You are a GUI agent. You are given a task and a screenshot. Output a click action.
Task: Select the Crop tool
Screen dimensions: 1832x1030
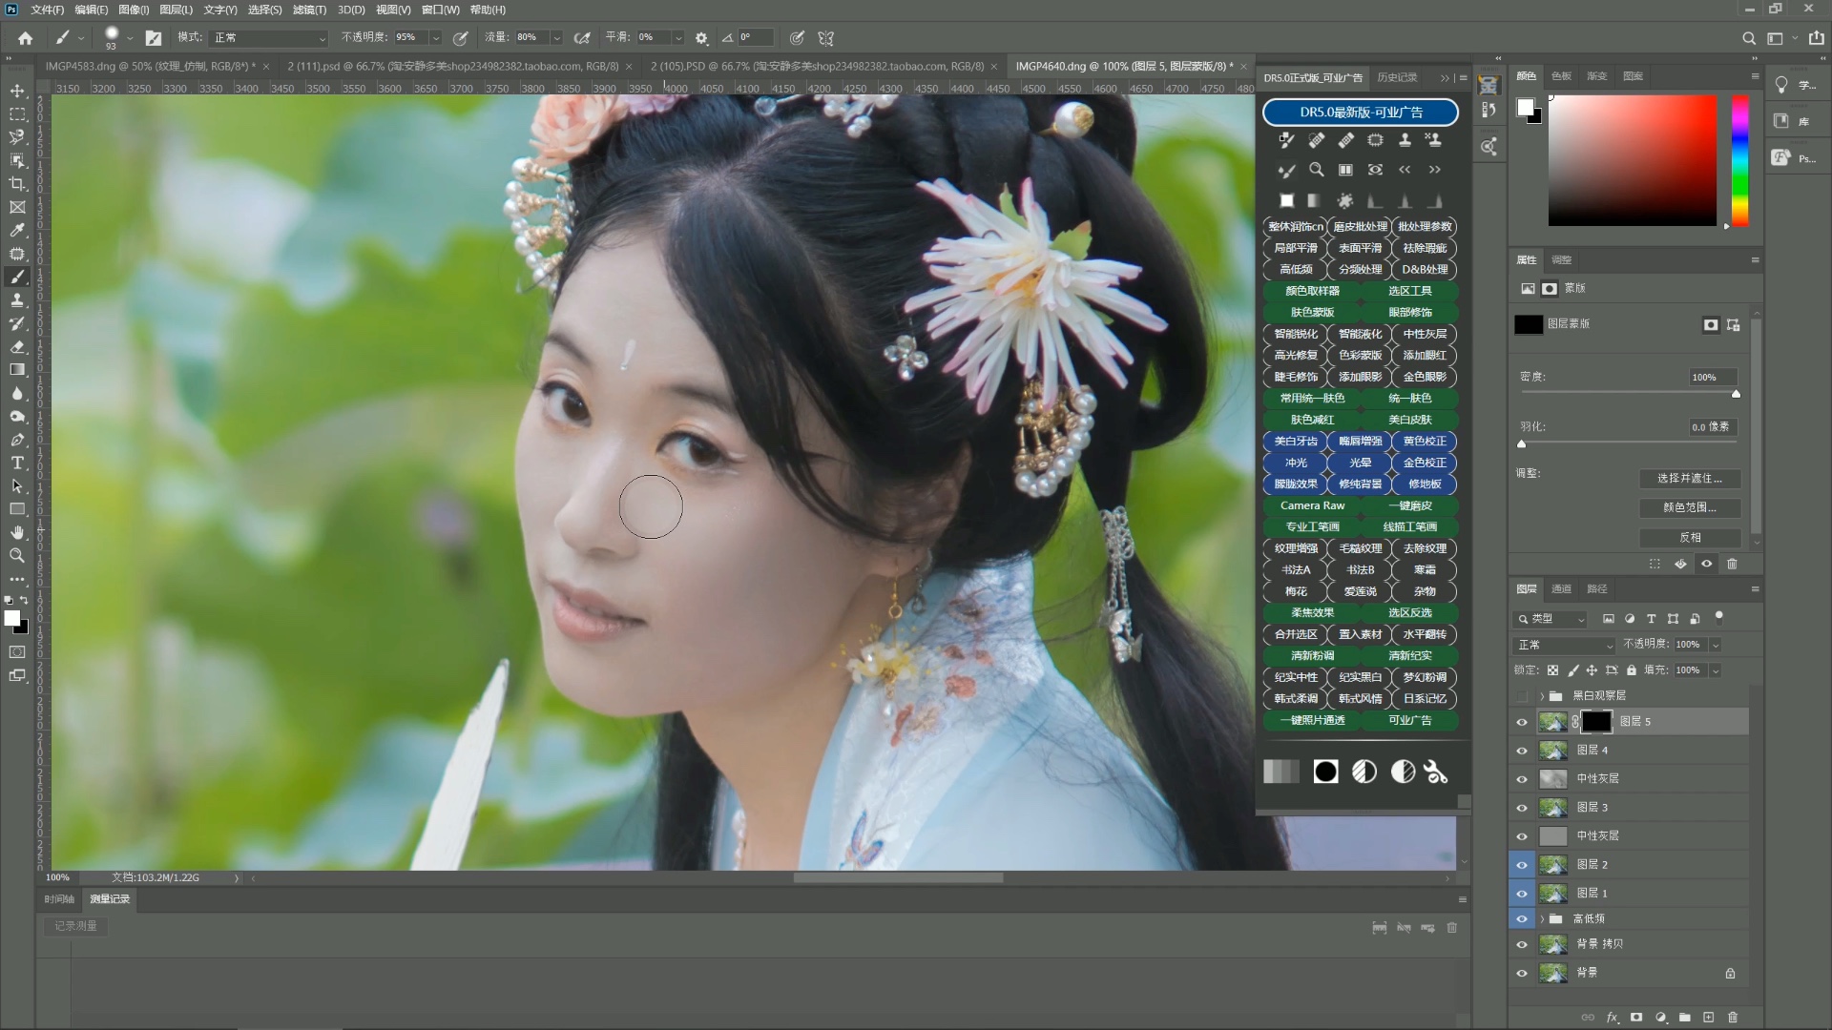click(17, 184)
